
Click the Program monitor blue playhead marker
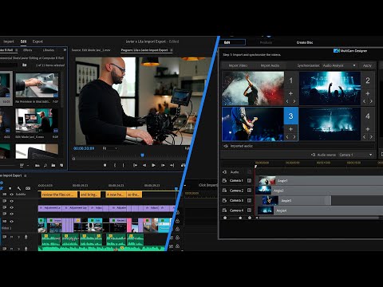tap(142, 155)
